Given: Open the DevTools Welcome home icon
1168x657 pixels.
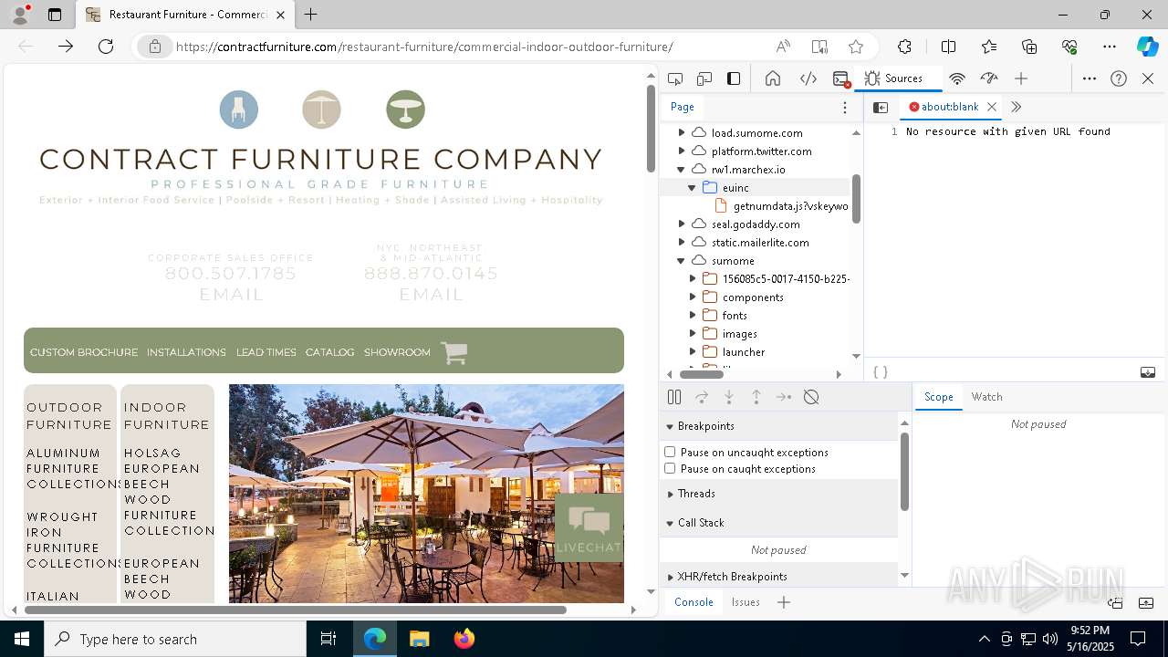Looking at the screenshot, I should click(773, 78).
